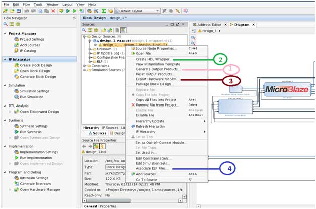Toggle the highlighted view button in Sources toolbar
Image resolution: width=316 pixels, height=209 pixels.
click(x=123, y=30)
